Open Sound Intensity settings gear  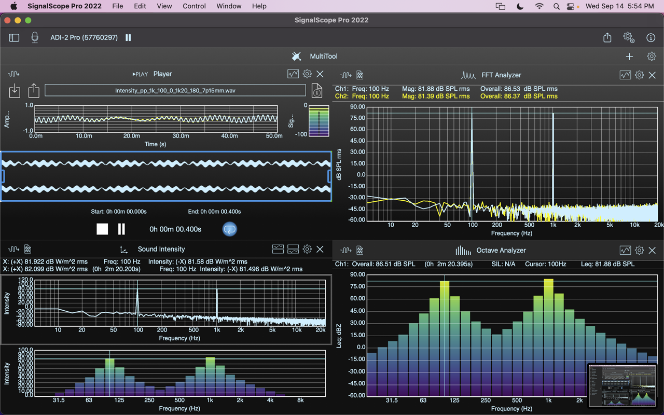click(x=307, y=250)
